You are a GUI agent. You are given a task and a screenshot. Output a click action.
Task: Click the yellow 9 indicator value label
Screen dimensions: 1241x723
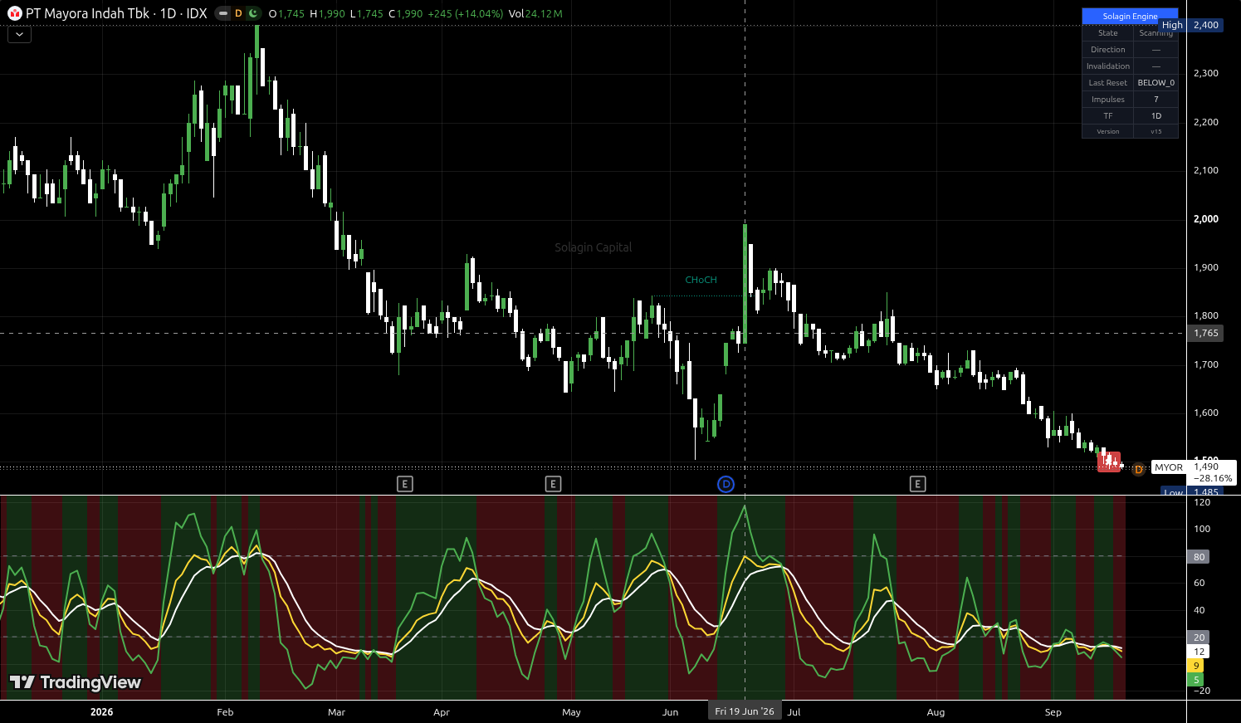pos(1196,666)
